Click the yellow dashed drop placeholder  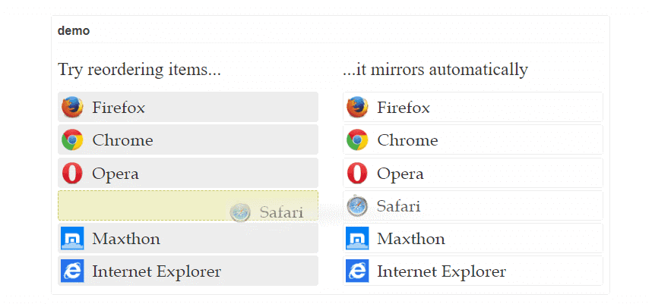pos(188,205)
